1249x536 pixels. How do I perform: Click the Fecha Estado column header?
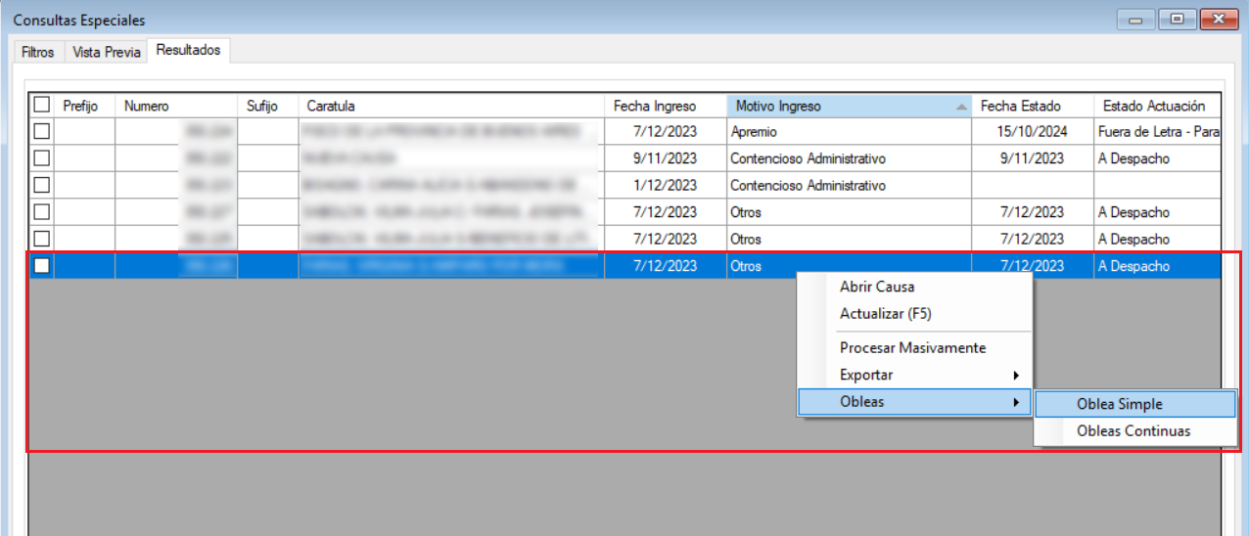click(x=1020, y=106)
